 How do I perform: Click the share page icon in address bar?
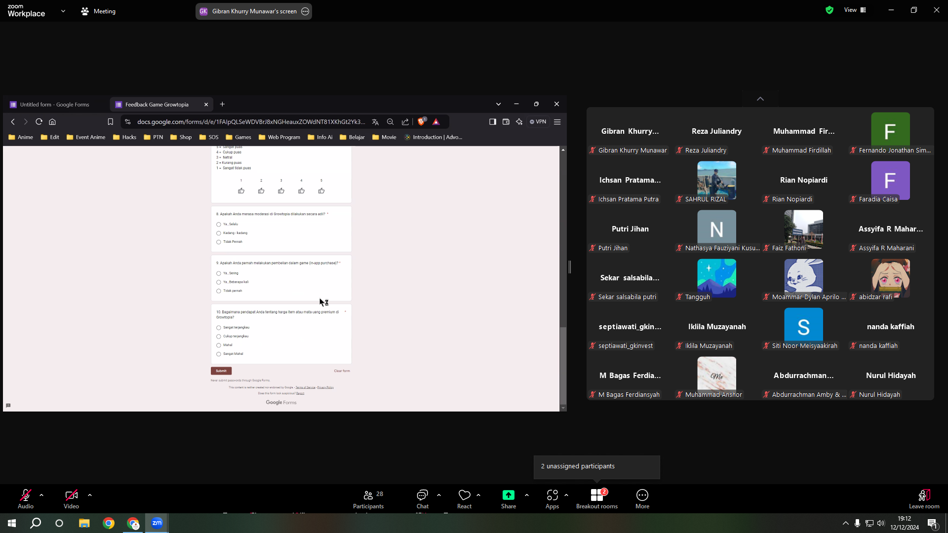pos(405,122)
